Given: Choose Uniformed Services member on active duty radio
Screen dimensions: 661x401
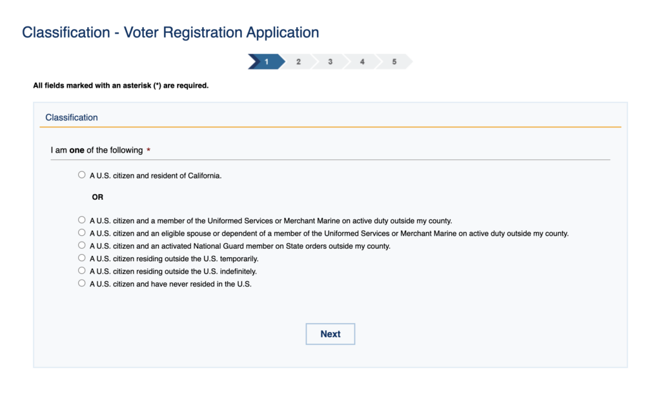Looking at the screenshot, I should click(82, 220).
